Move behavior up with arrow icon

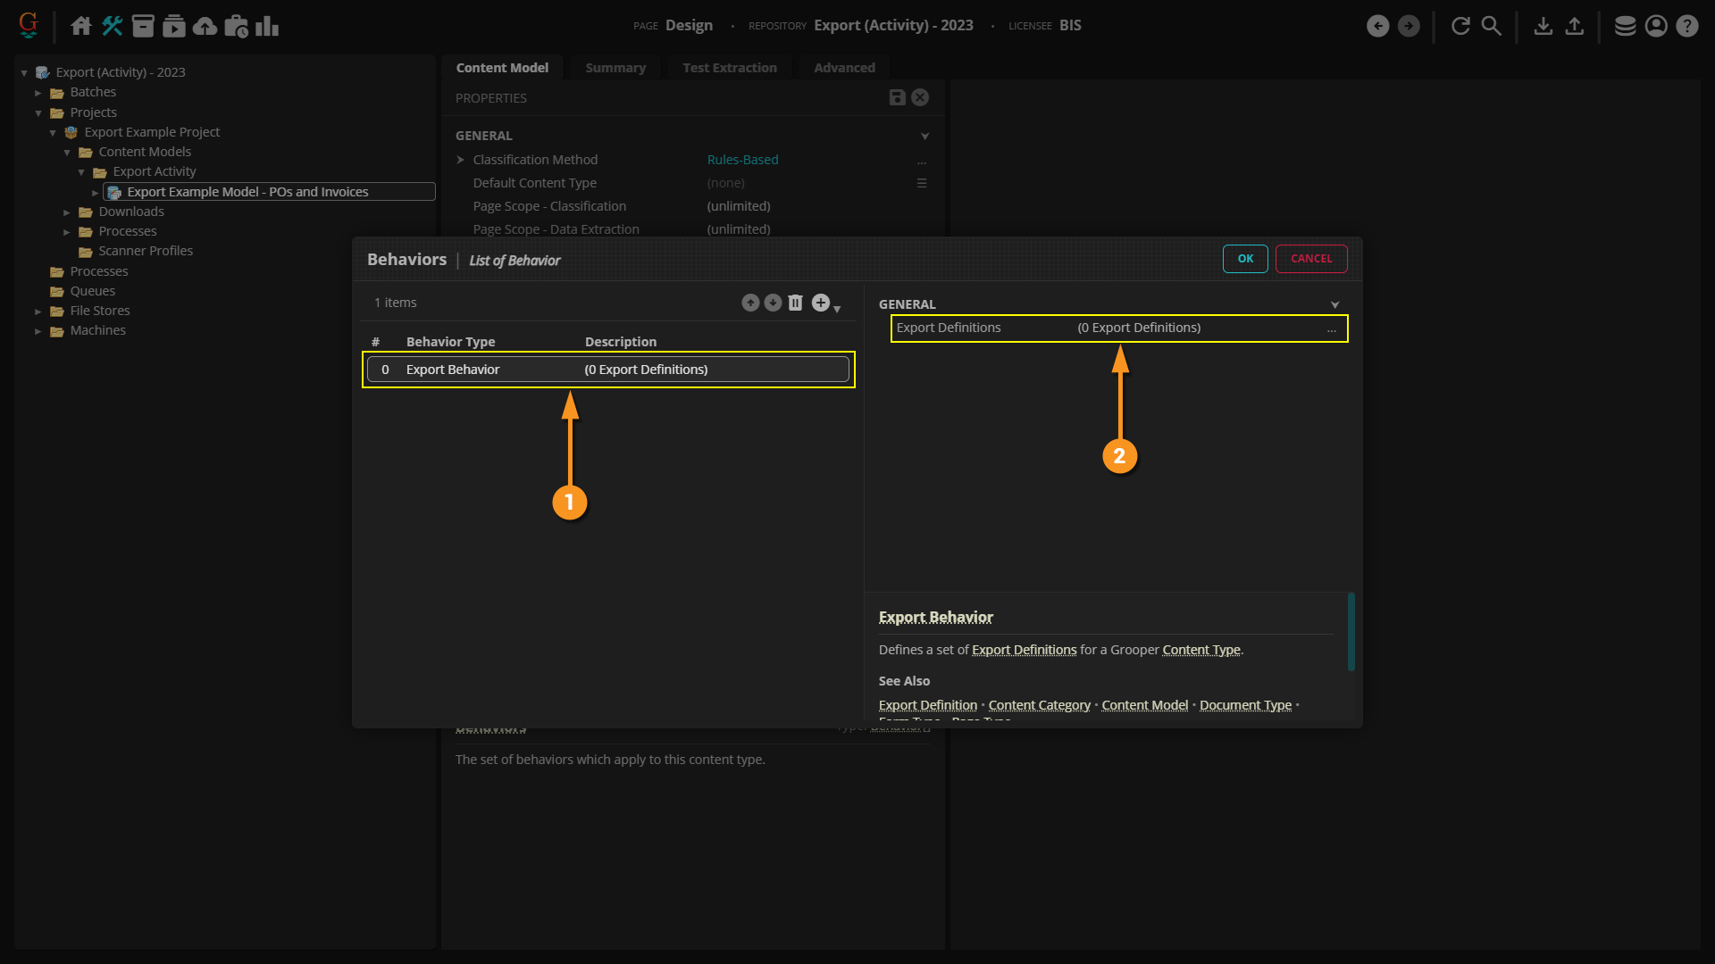coord(750,303)
